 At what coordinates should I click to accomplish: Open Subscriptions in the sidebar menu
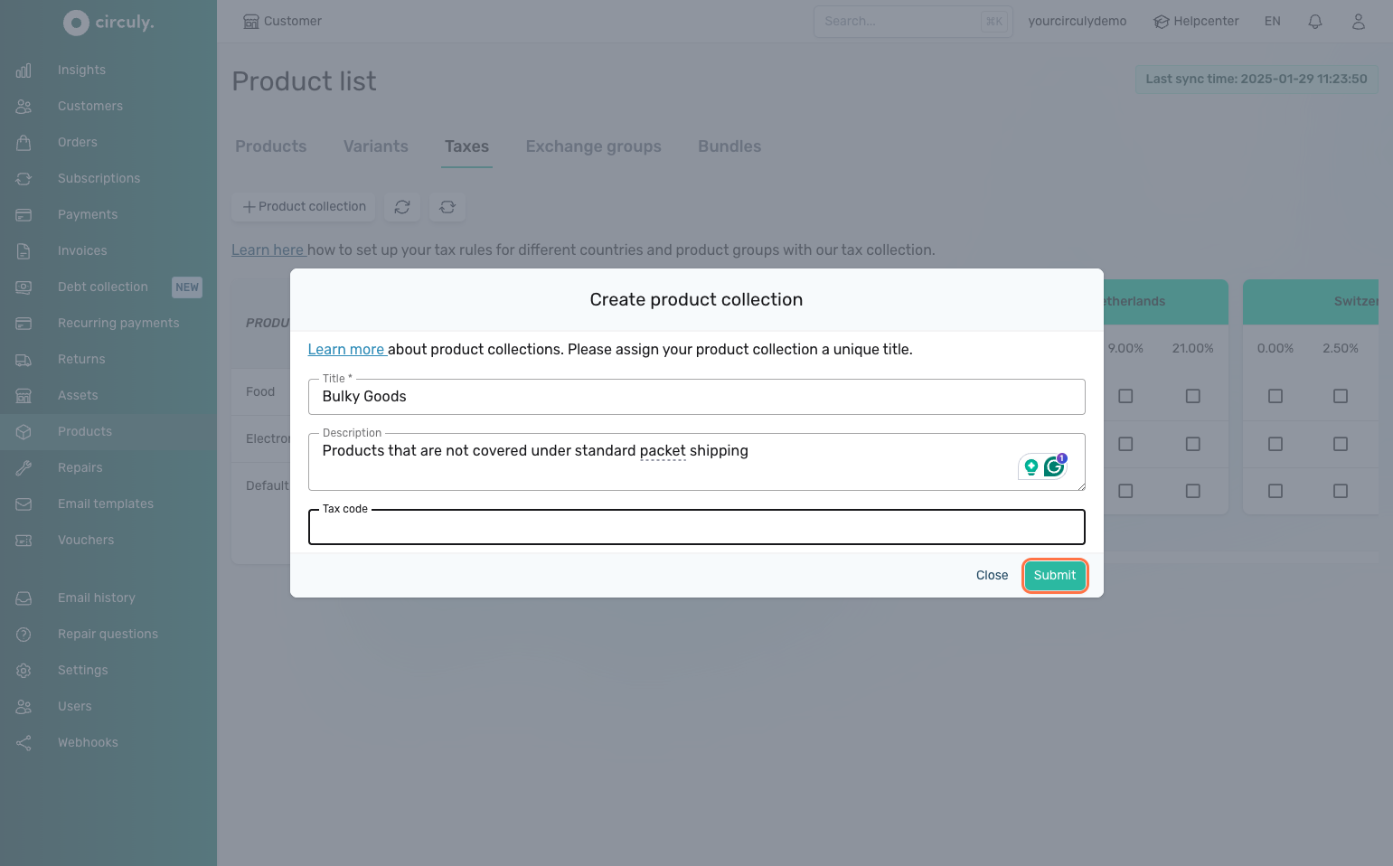pyautogui.click(x=99, y=179)
